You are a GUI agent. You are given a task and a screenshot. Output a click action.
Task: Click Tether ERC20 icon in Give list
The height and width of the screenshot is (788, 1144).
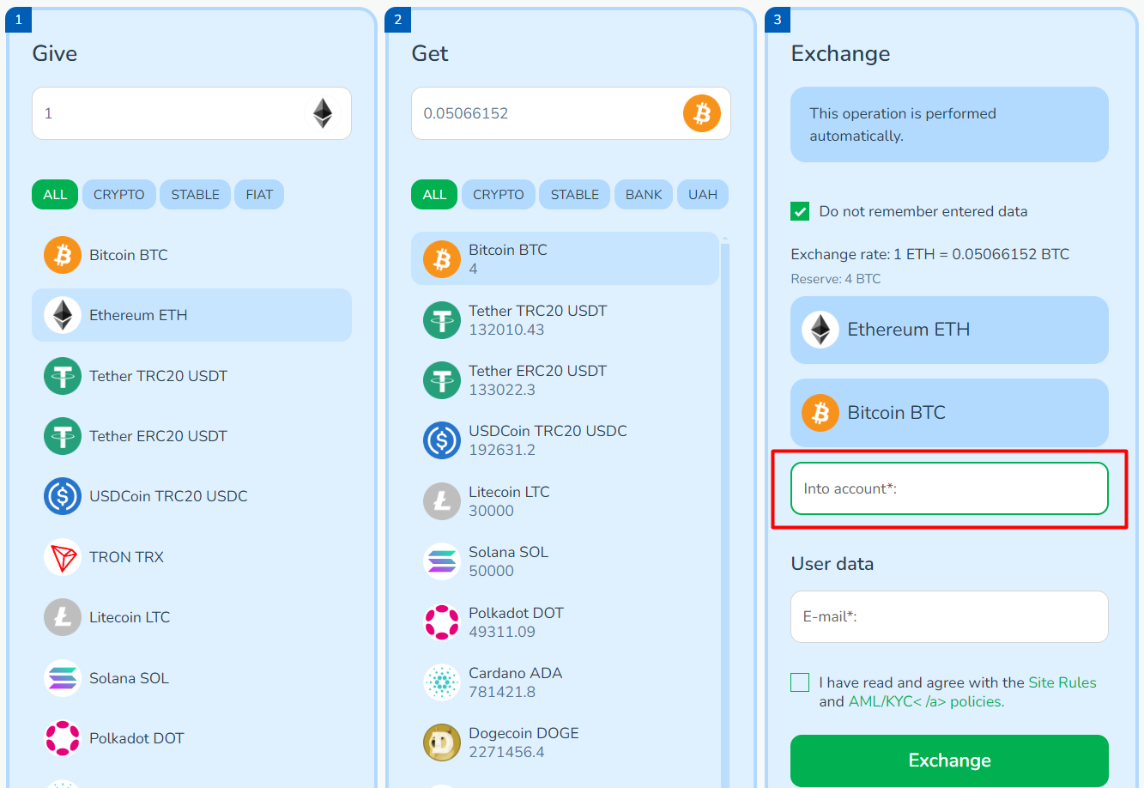coord(63,436)
